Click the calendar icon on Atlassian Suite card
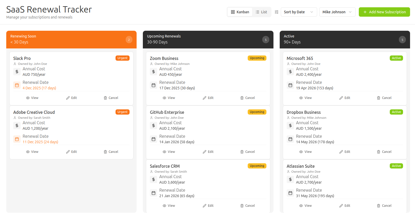Screen dimensions: 415x219 coord(290,193)
